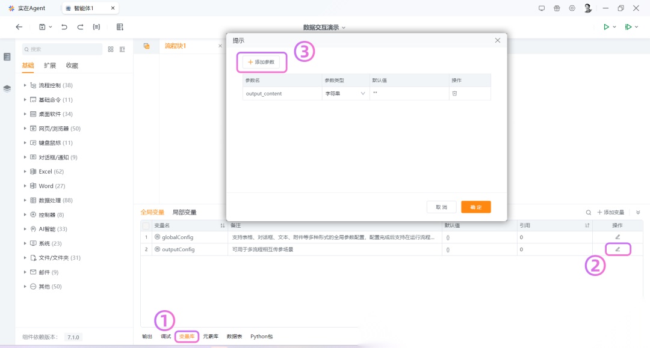The image size is (650, 348).
Task: Undo the last action
Action: [64, 27]
